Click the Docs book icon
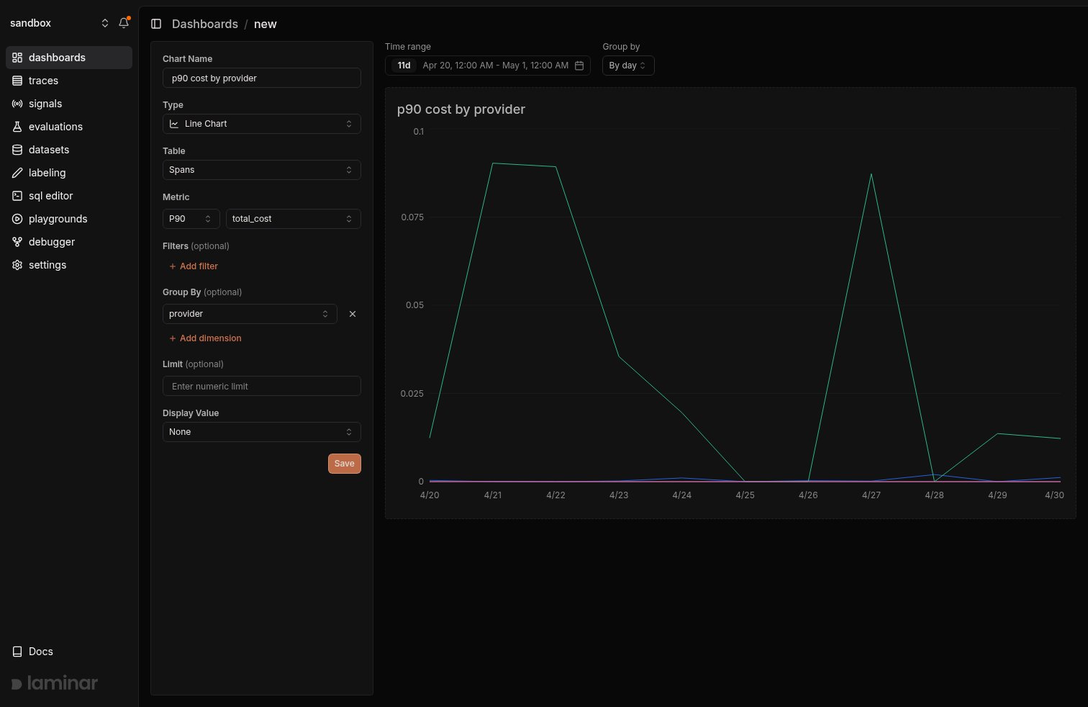This screenshot has width=1088, height=707. point(17,652)
